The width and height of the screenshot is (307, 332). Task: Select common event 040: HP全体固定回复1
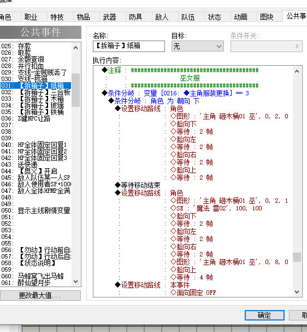pos(36,145)
